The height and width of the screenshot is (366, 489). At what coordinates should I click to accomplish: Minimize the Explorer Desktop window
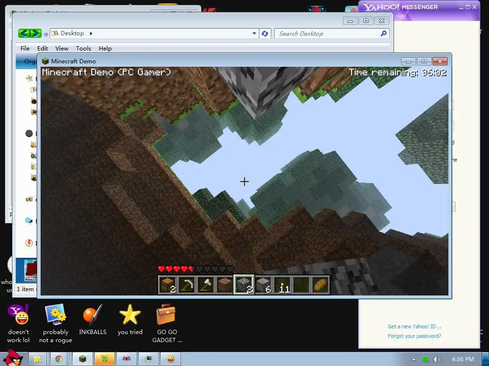click(x=350, y=21)
